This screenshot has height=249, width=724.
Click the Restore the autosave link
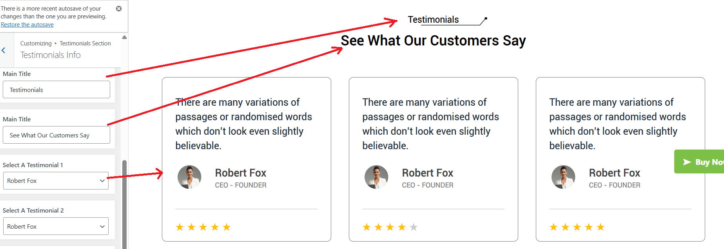pyautogui.click(x=27, y=25)
